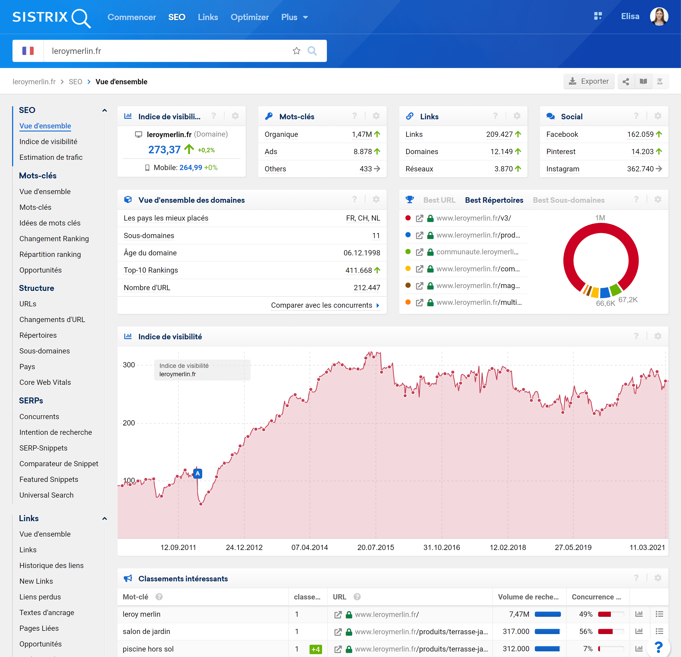
Task: Click the red dot for www.leroymerlin.fr/v3/
Action: (408, 218)
